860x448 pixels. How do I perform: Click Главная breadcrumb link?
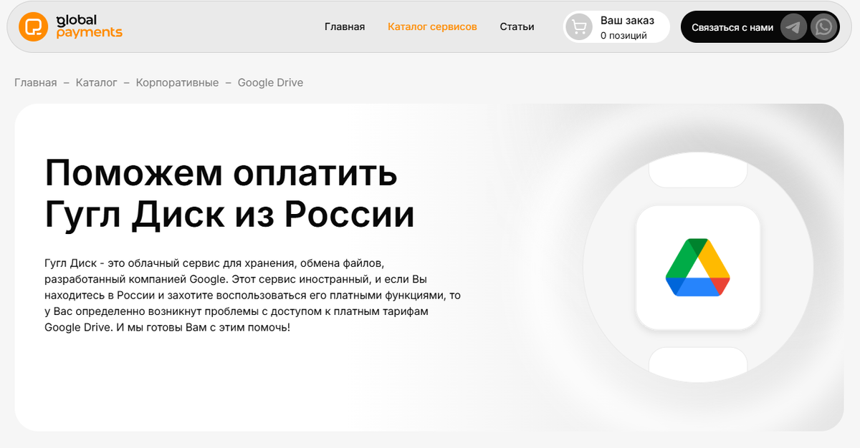point(36,83)
